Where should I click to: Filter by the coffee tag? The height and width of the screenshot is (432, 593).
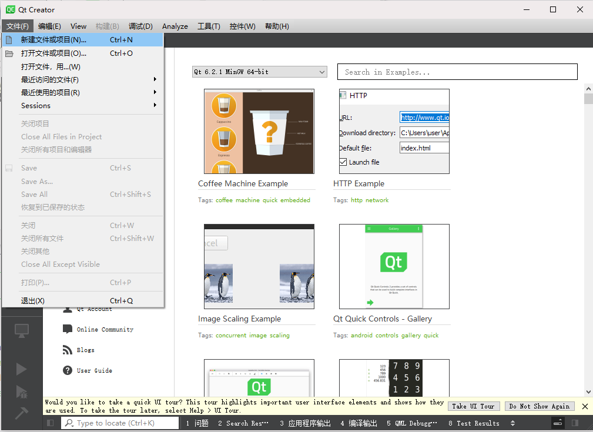tap(224, 200)
